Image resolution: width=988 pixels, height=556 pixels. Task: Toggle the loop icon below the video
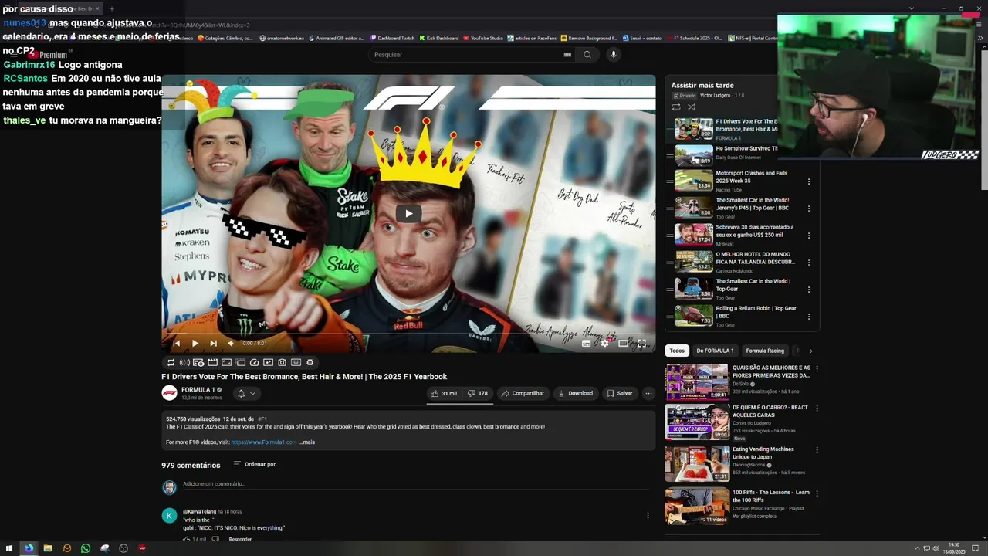[171, 362]
